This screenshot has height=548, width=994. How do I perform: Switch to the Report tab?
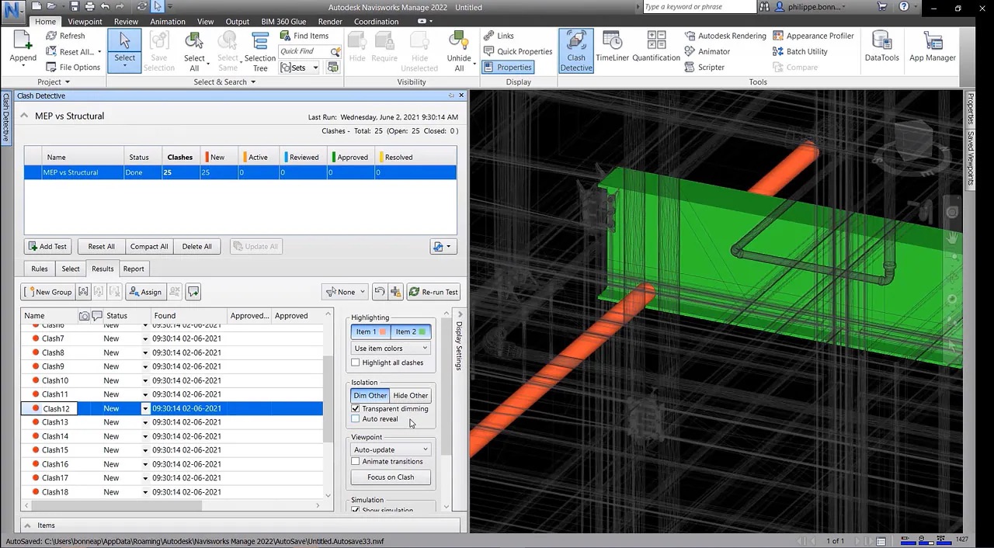134,269
